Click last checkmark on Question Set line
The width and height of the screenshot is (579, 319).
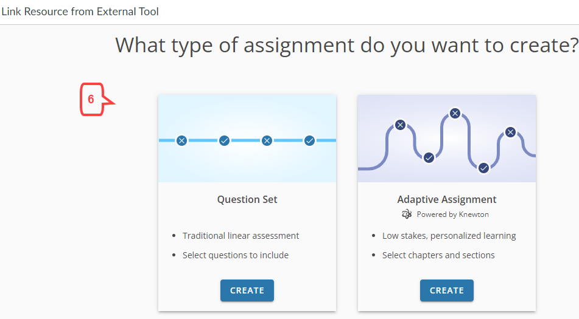(x=309, y=140)
